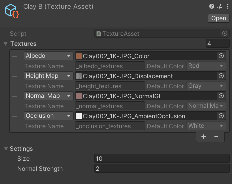Image resolution: width=232 pixels, height=184 pixels.
Task: Add a new texture entry with plus
Action: click(204, 137)
